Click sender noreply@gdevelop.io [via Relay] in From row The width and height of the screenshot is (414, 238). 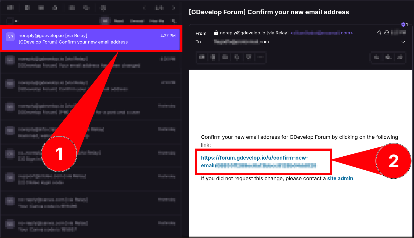point(254,33)
